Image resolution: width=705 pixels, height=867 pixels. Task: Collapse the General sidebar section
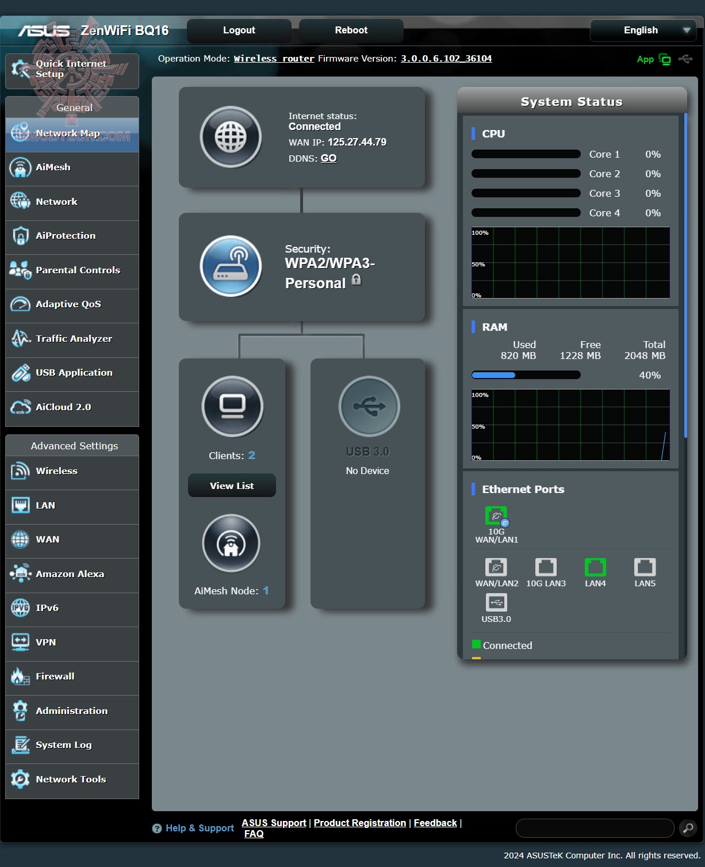pos(73,108)
